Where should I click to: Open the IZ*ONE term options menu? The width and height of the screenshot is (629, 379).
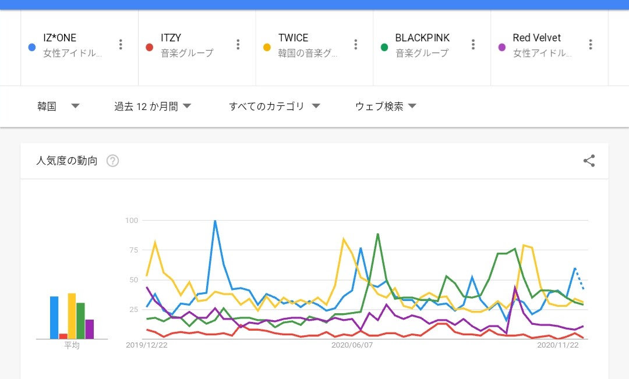click(121, 45)
